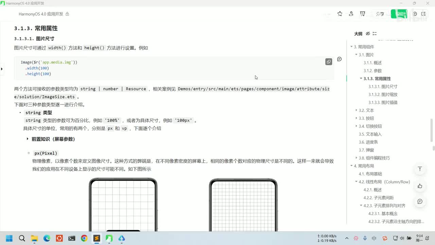
Task: Click the document vertical scrollbar thumb
Action: pyautogui.click(x=432, y=130)
